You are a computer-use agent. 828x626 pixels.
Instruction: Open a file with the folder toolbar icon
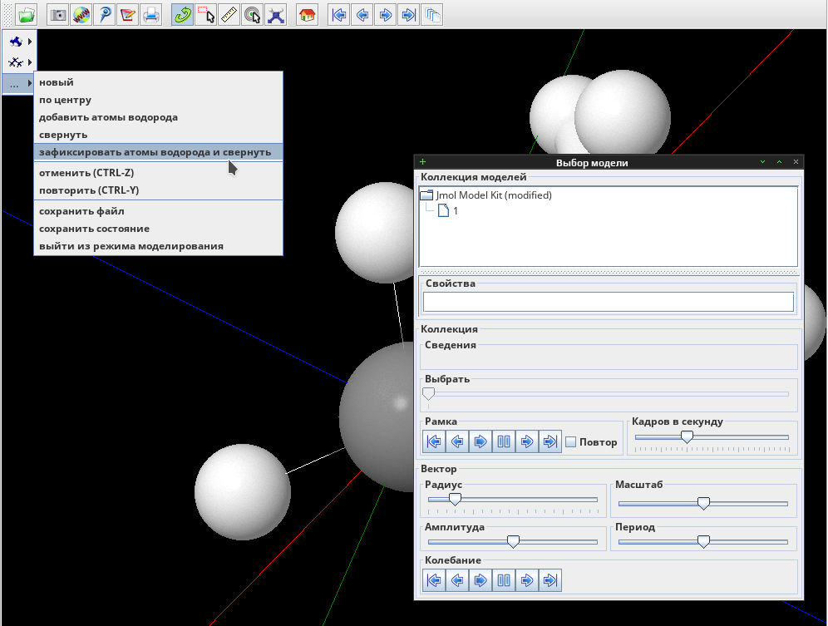coord(26,15)
